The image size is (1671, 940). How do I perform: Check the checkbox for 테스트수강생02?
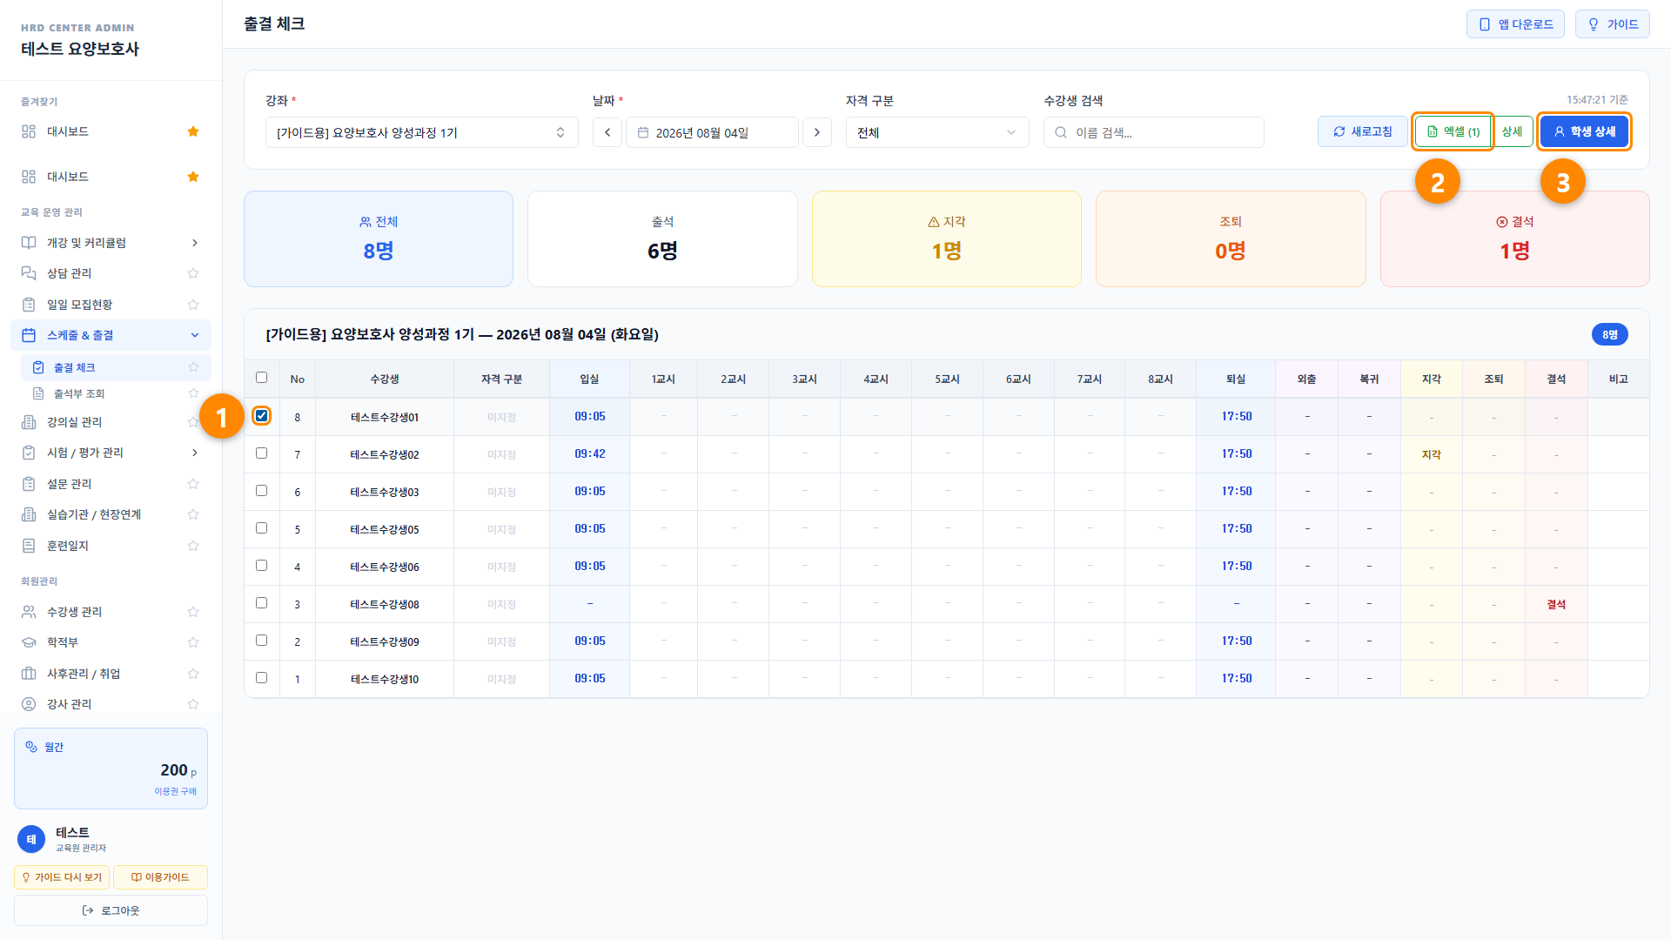point(261,453)
